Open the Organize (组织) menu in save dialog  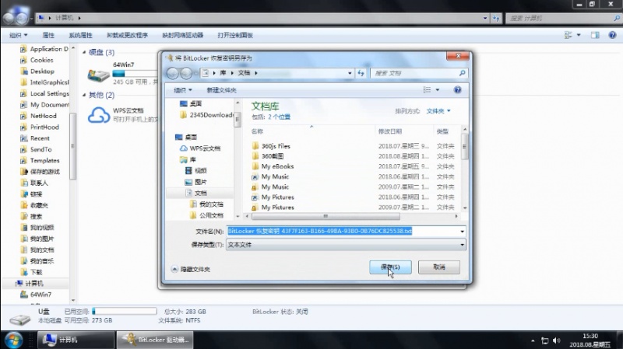pos(183,90)
